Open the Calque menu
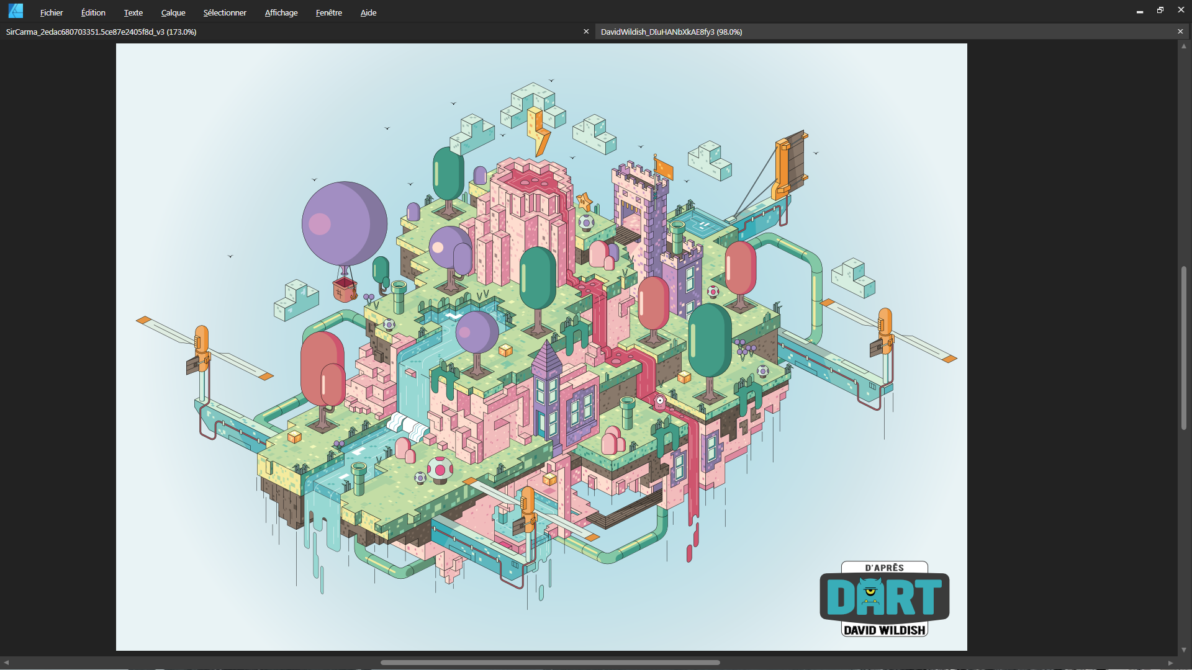Screen dimensions: 1192x670 (172, 12)
